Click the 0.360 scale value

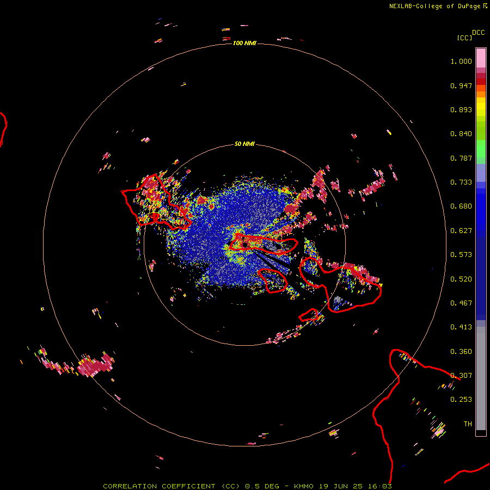461,352
